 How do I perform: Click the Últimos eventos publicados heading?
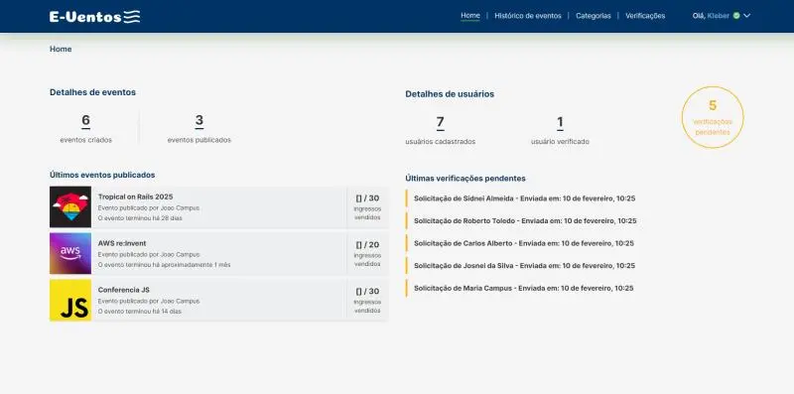[102, 175]
